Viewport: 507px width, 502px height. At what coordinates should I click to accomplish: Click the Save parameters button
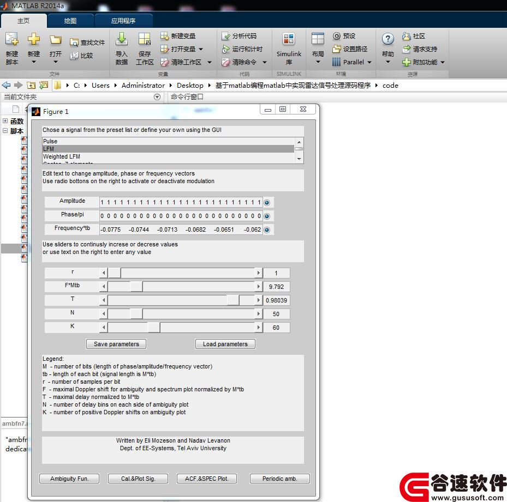click(x=116, y=344)
